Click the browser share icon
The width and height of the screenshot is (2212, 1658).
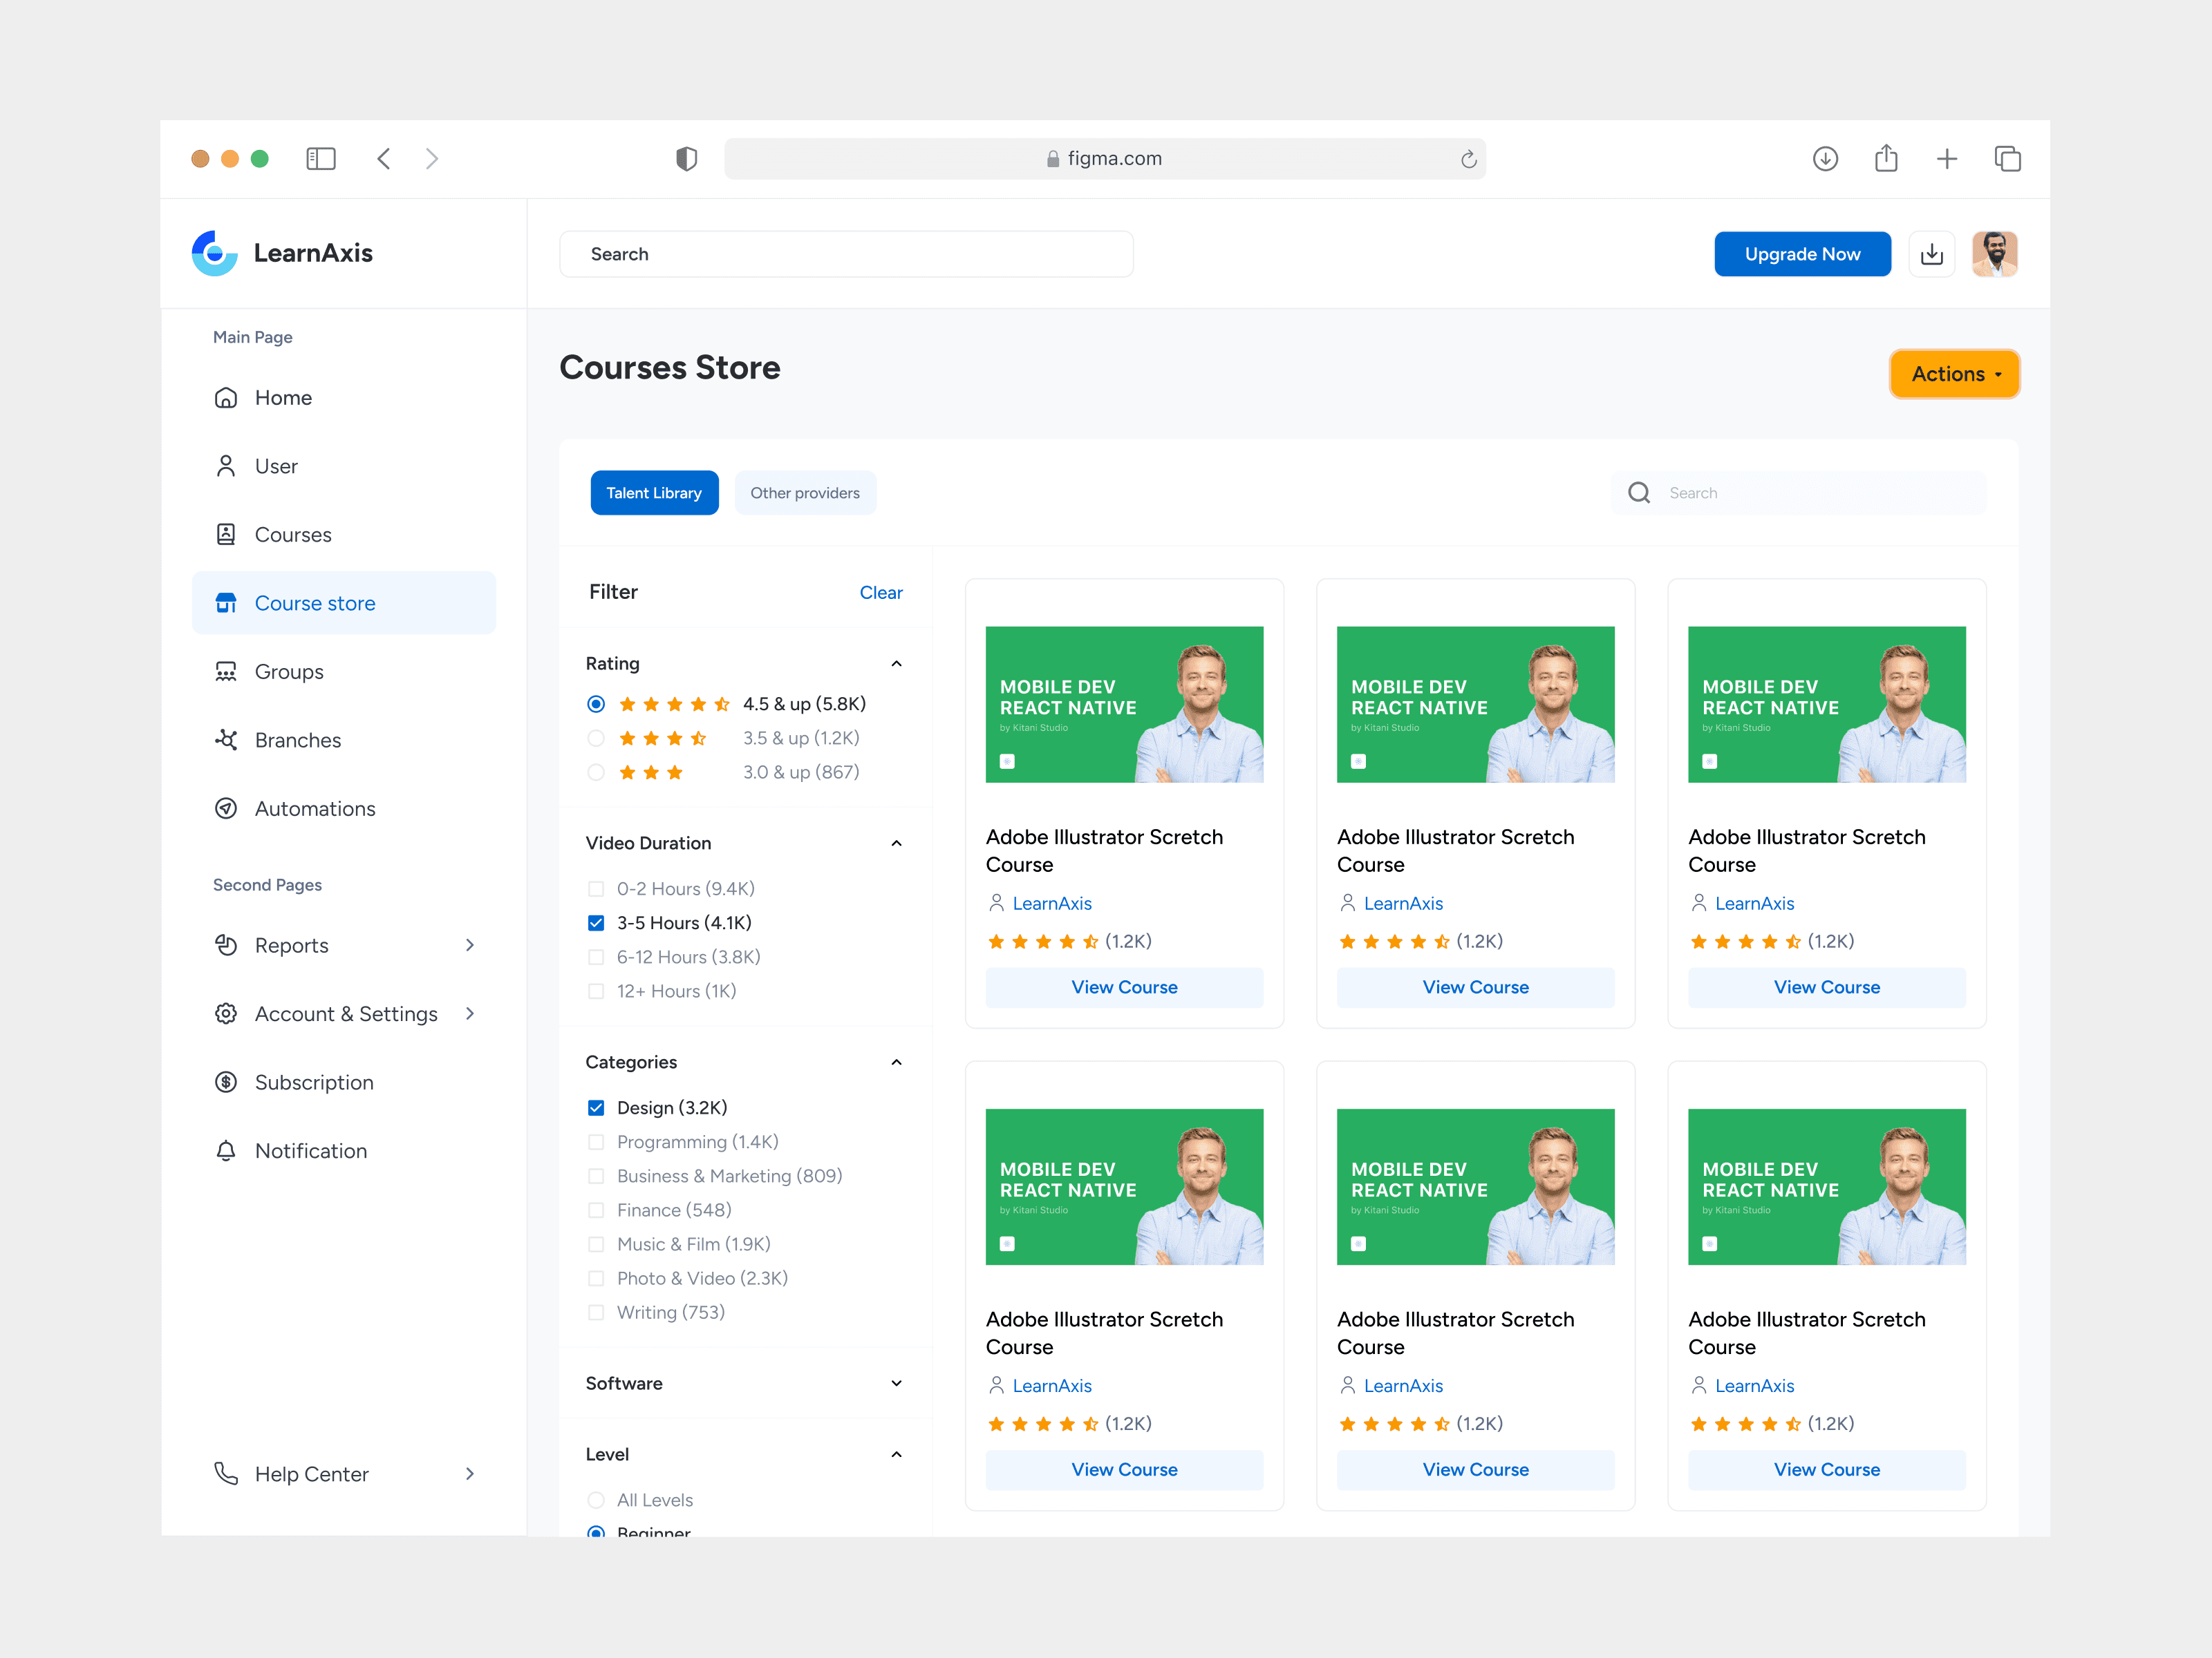[x=1886, y=159]
